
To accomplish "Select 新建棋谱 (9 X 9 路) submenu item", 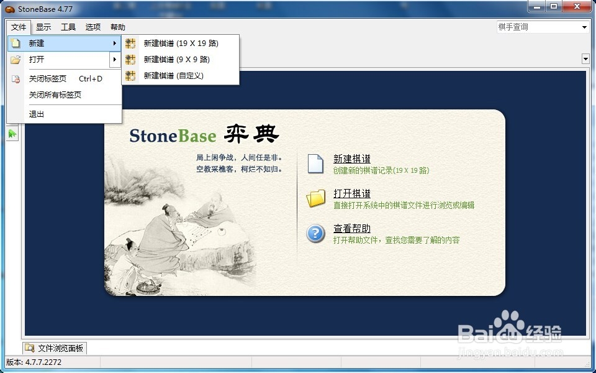I will point(181,60).
